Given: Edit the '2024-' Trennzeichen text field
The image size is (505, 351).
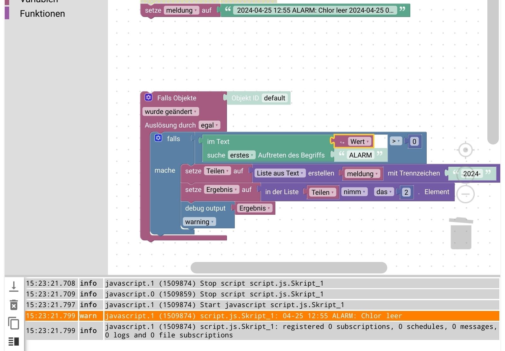Looking at the screenshot, I should click(x=472, y=174).
